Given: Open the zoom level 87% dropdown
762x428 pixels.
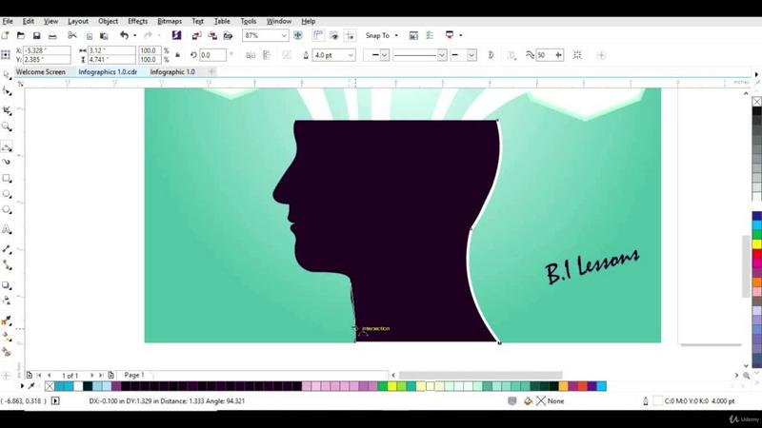Looking at the screenshot, I should [284, 35].
